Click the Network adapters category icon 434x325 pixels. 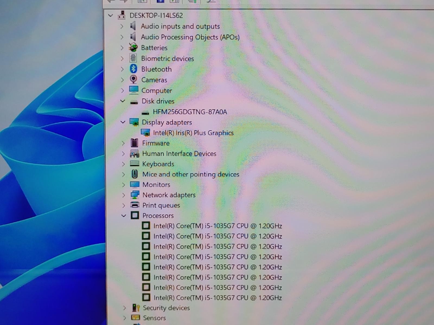[135, 195]
